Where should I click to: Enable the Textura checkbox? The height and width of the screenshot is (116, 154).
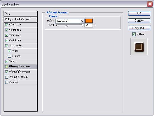pos(9,56)
